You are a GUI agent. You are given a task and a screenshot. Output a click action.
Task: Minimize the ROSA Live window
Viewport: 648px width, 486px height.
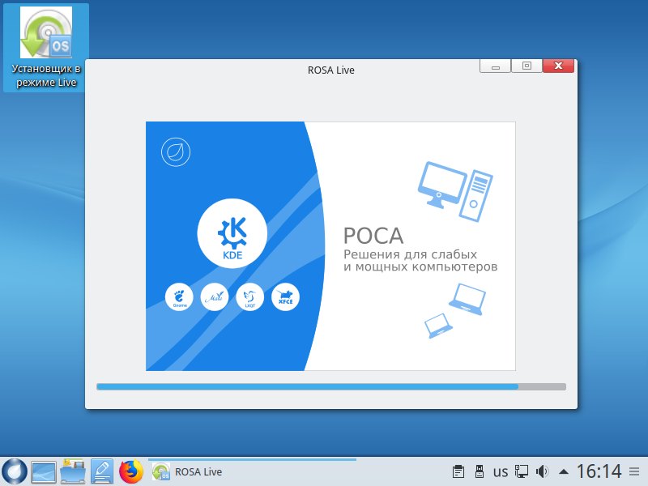(495, 66)
